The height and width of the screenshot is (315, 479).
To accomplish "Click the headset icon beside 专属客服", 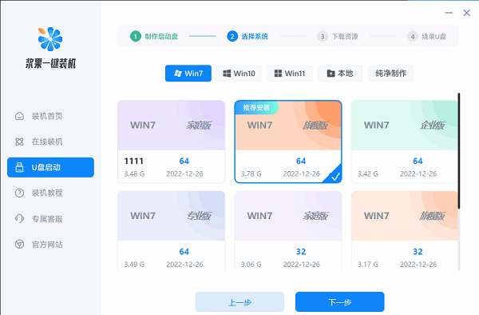I will 19,219.
